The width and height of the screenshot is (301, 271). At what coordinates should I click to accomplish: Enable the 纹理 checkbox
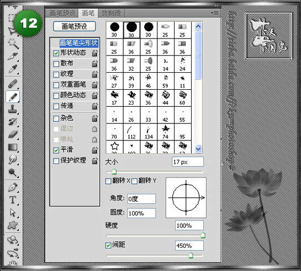tap(56, 74)
